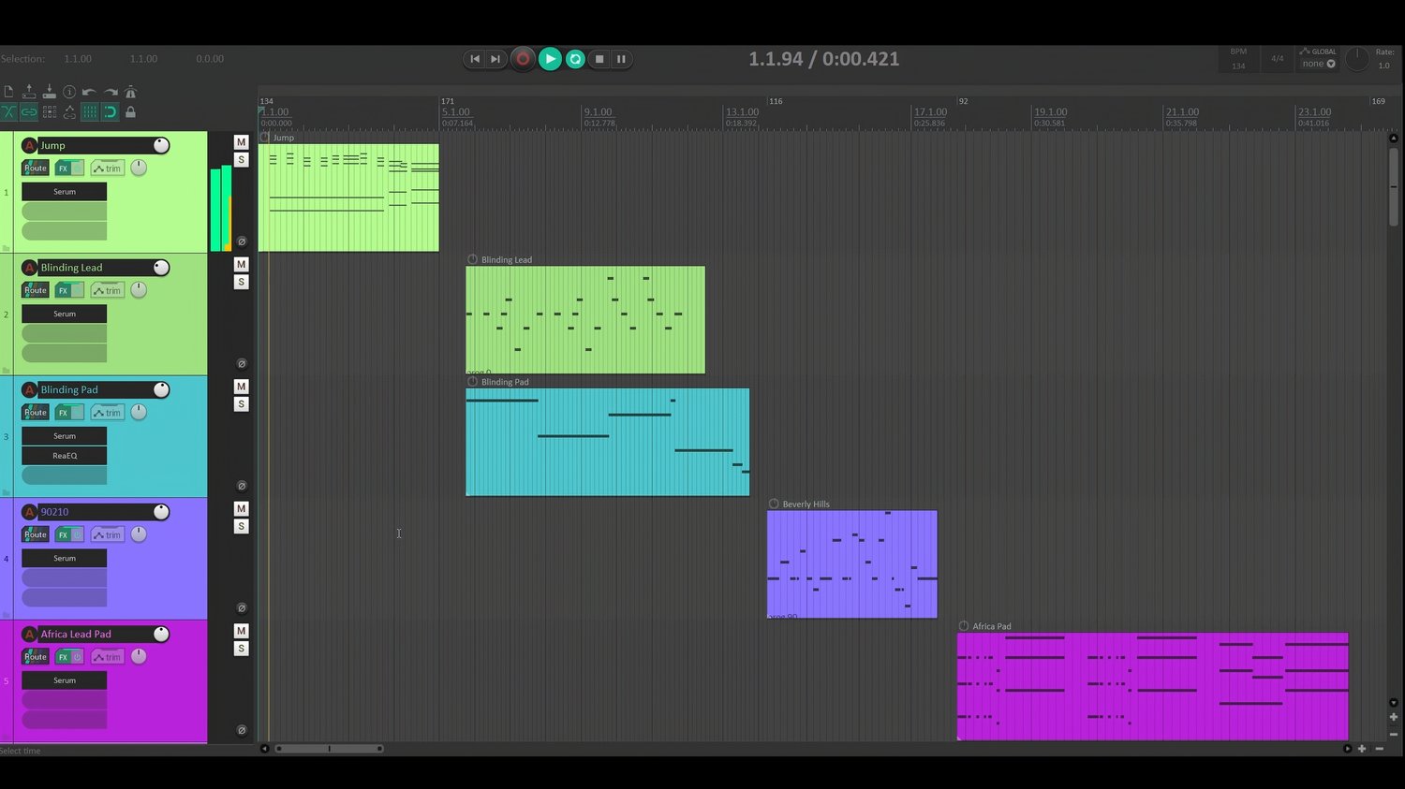
Task: Toggle the repeat loop transport button
Action: pyautogui.click(x=575, y=59)
